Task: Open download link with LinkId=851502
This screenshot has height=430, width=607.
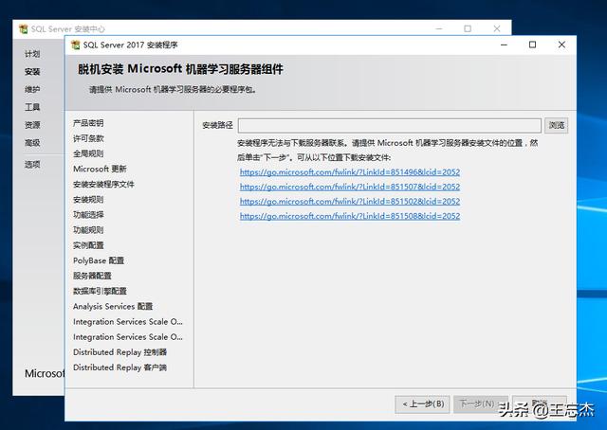Action: [x=349, y=201]
